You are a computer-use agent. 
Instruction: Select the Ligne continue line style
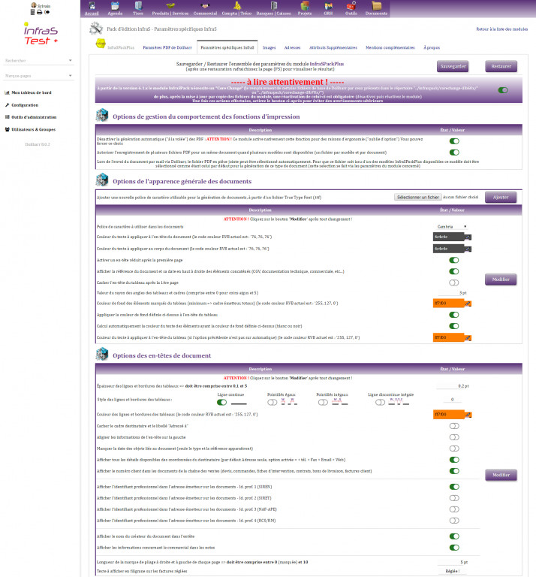point(221,402)
